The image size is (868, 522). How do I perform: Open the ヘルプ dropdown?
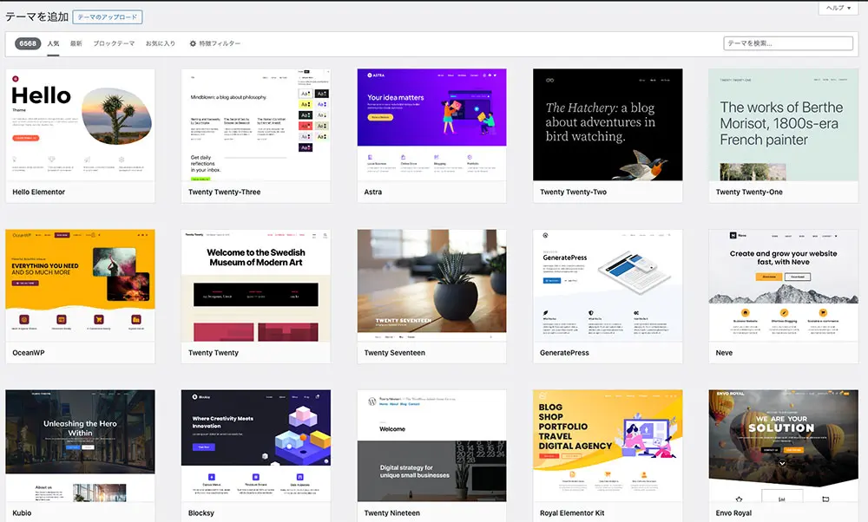coord(837,8)
